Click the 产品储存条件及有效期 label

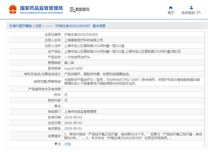(45, 89)
